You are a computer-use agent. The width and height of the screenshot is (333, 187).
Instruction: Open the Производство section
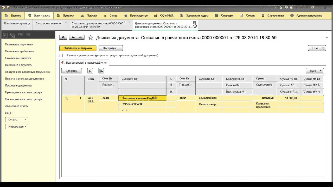[x=136, y=16]
